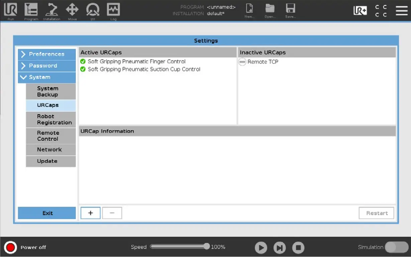
Task: Adjust the Speed slider
Action: click(180, 247)
